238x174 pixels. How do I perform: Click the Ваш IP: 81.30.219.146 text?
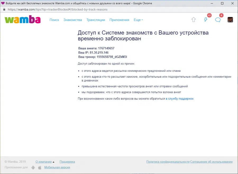pos(93,53)
